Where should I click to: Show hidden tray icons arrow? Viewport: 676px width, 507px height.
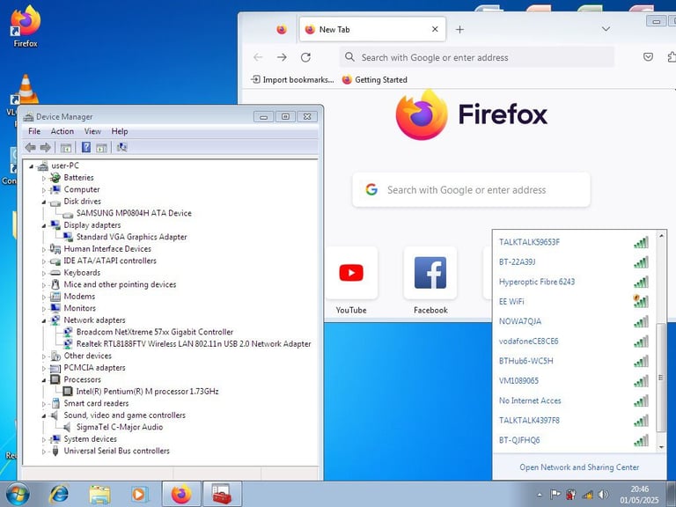pyautogui.click(x=540, y=495)
